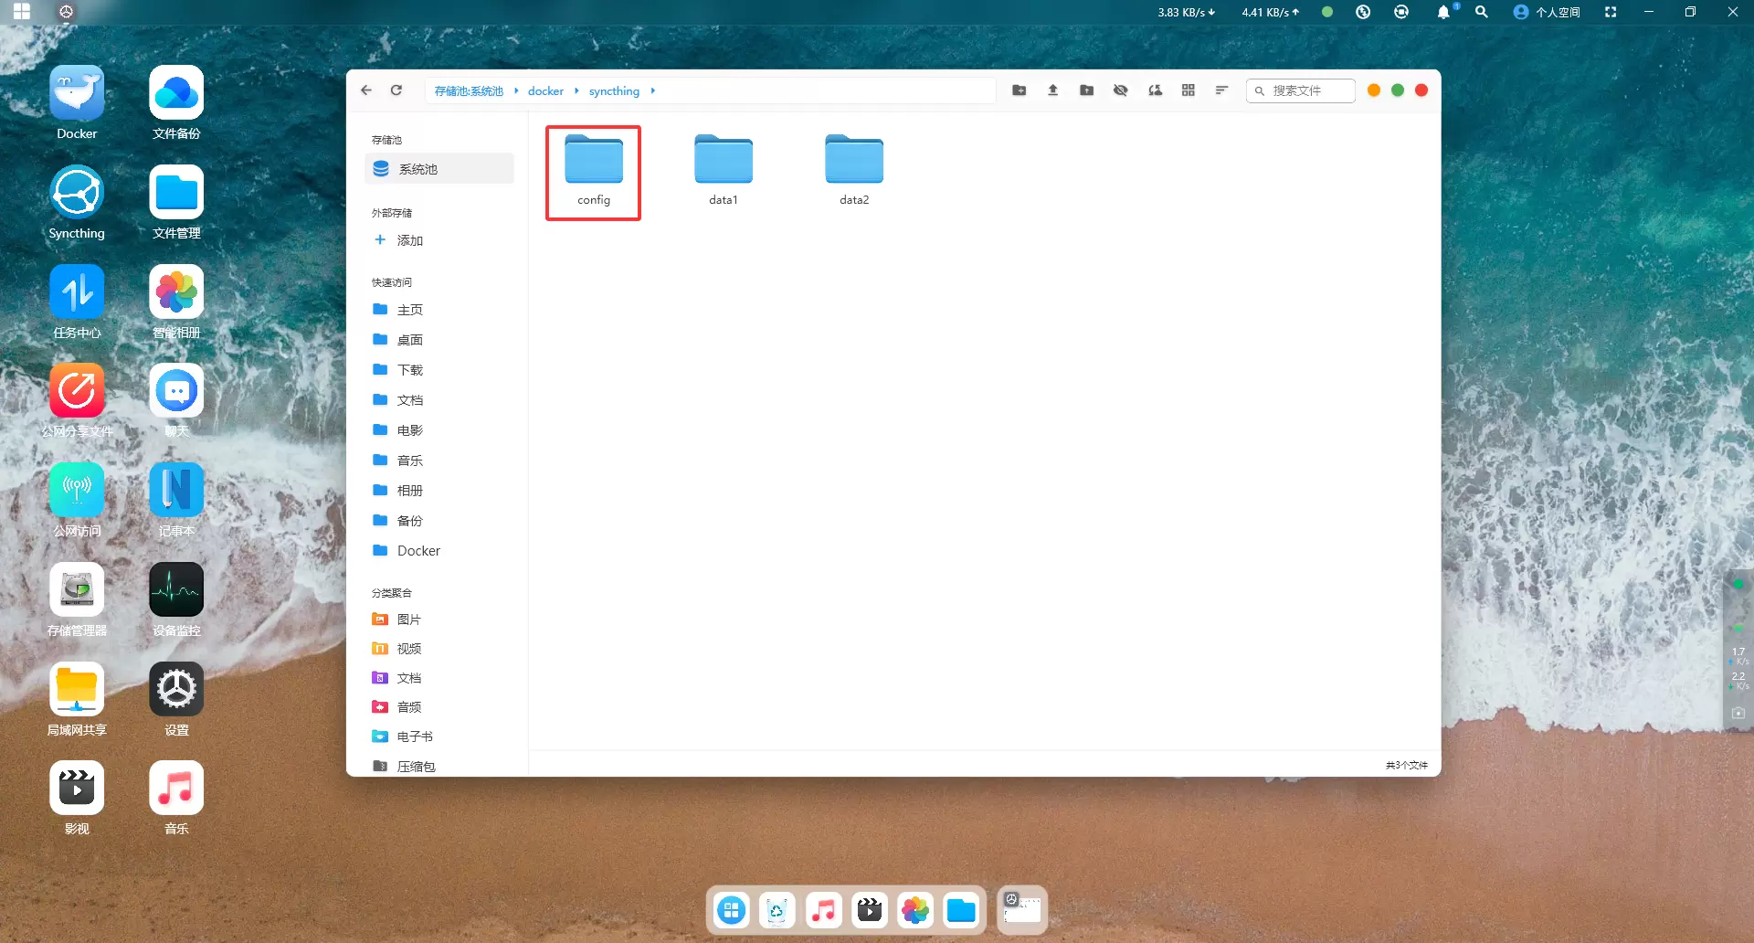This screenshot has height=943, width=1754.
Task: Go back using the back arrow
Action: point(366,90)
